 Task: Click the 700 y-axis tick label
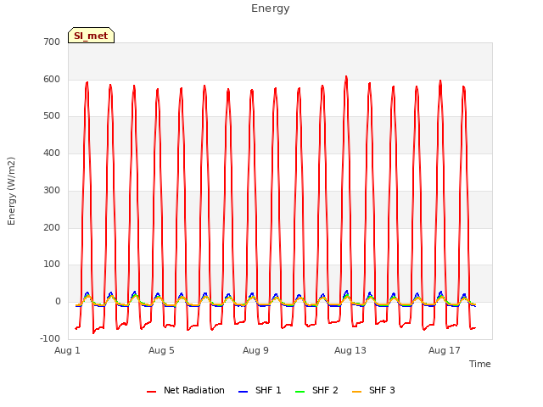click(x=52, y=42)
